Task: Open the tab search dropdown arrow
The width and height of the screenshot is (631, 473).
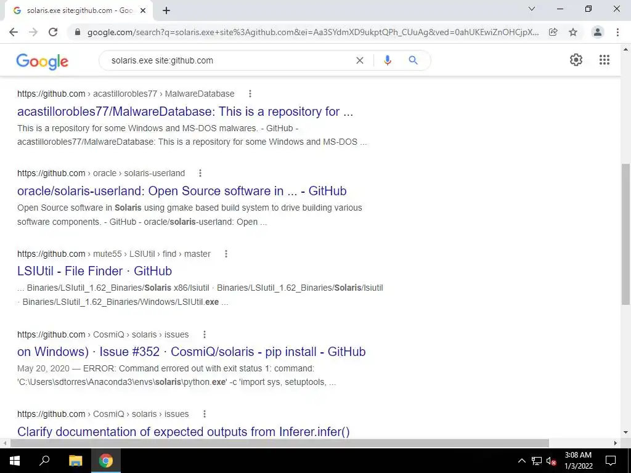Action: click(532, 9)
